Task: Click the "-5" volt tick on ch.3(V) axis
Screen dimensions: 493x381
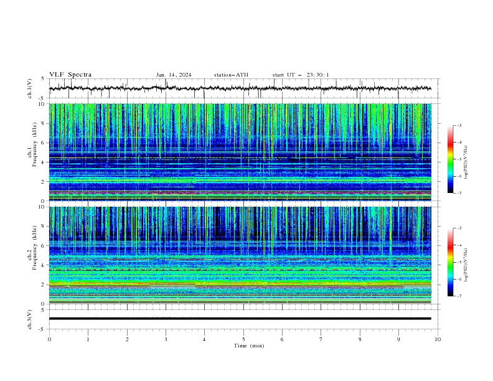Action: [42, 329]
